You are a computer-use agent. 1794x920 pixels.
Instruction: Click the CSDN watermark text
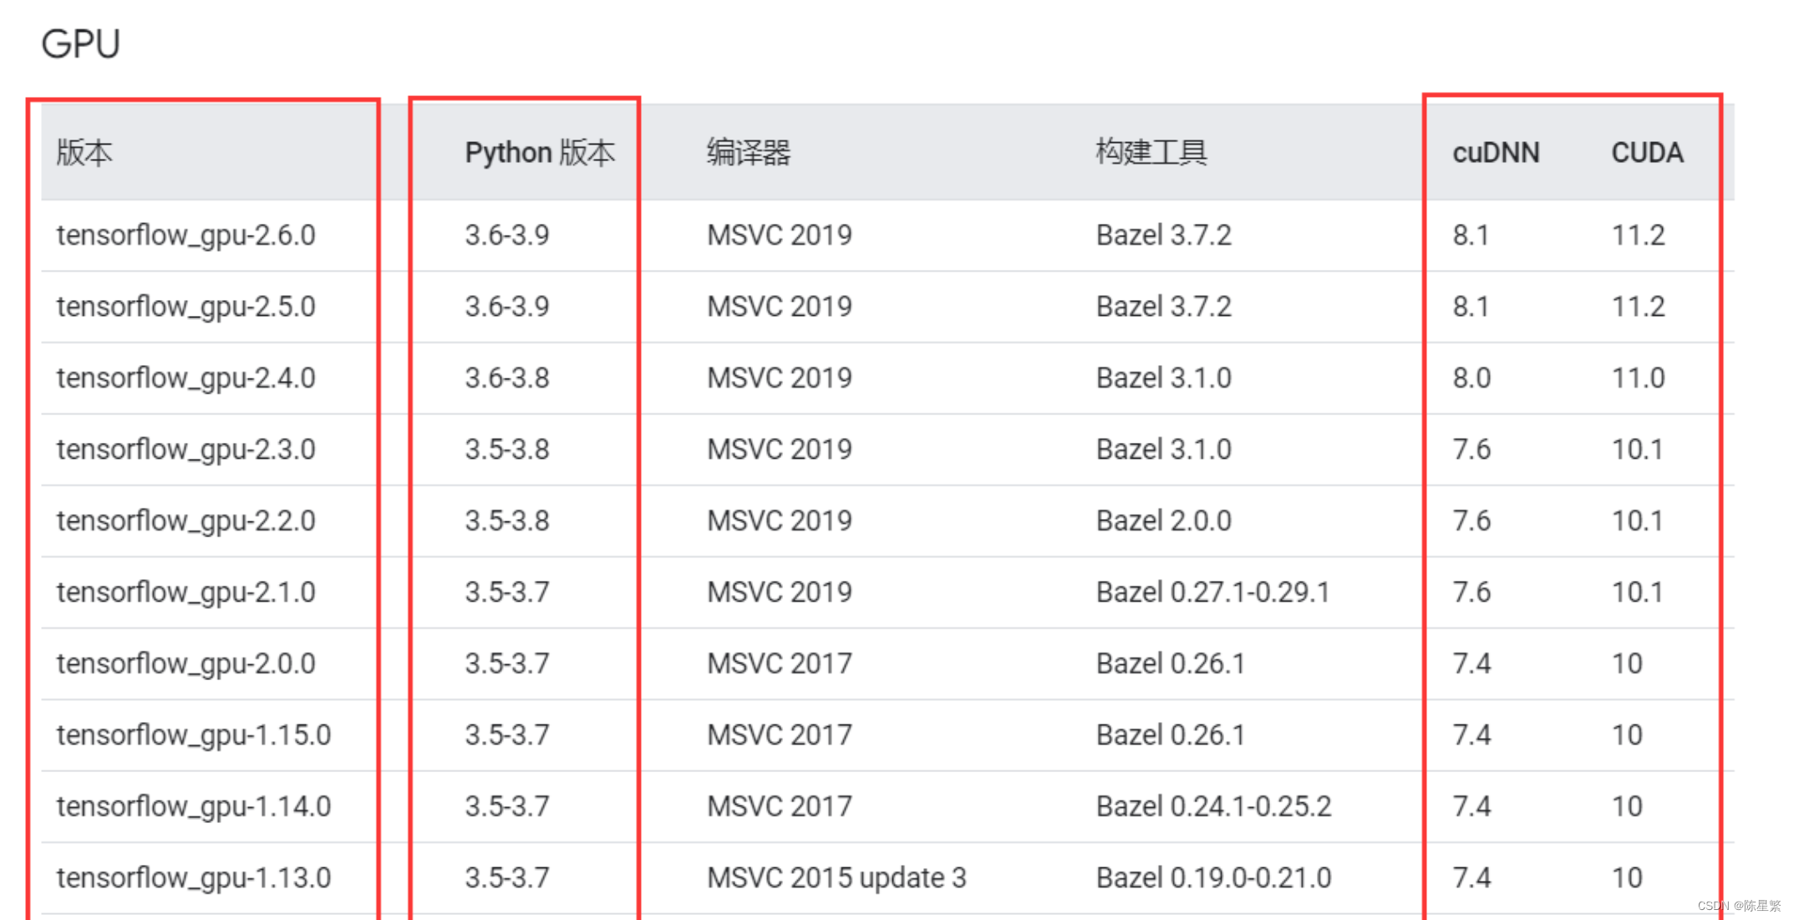(x=1738, y=906)
